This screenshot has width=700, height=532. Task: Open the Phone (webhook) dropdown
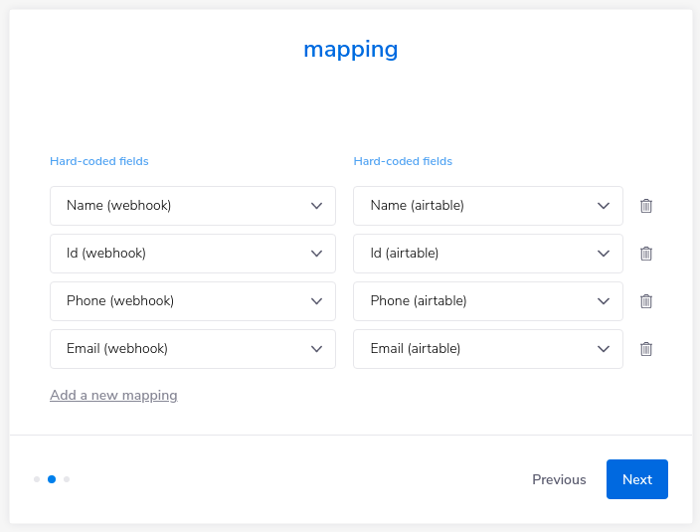192,301
